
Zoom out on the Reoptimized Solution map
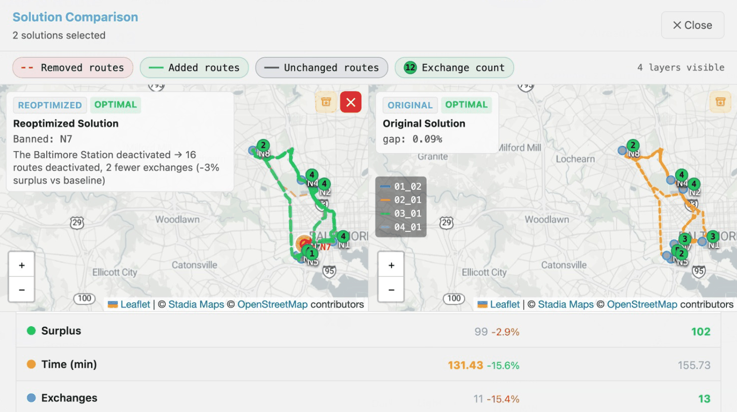point(22,290)
